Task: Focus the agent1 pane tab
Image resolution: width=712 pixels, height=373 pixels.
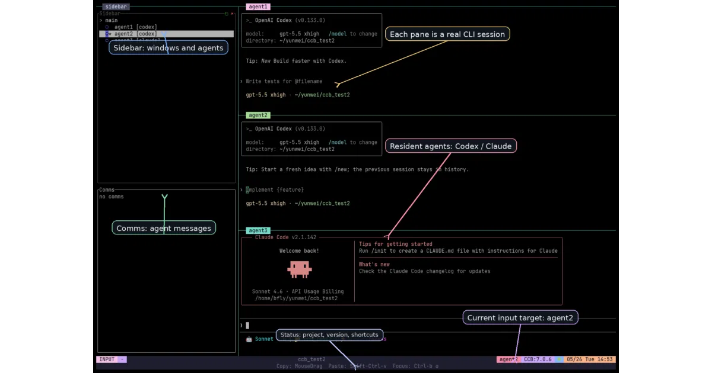Action: (x=258, y=7)
